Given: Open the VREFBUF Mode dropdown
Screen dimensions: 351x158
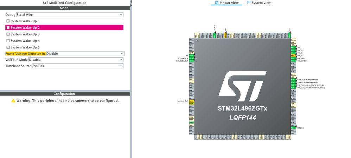Looking at the screenshot, I should [76, 60].
